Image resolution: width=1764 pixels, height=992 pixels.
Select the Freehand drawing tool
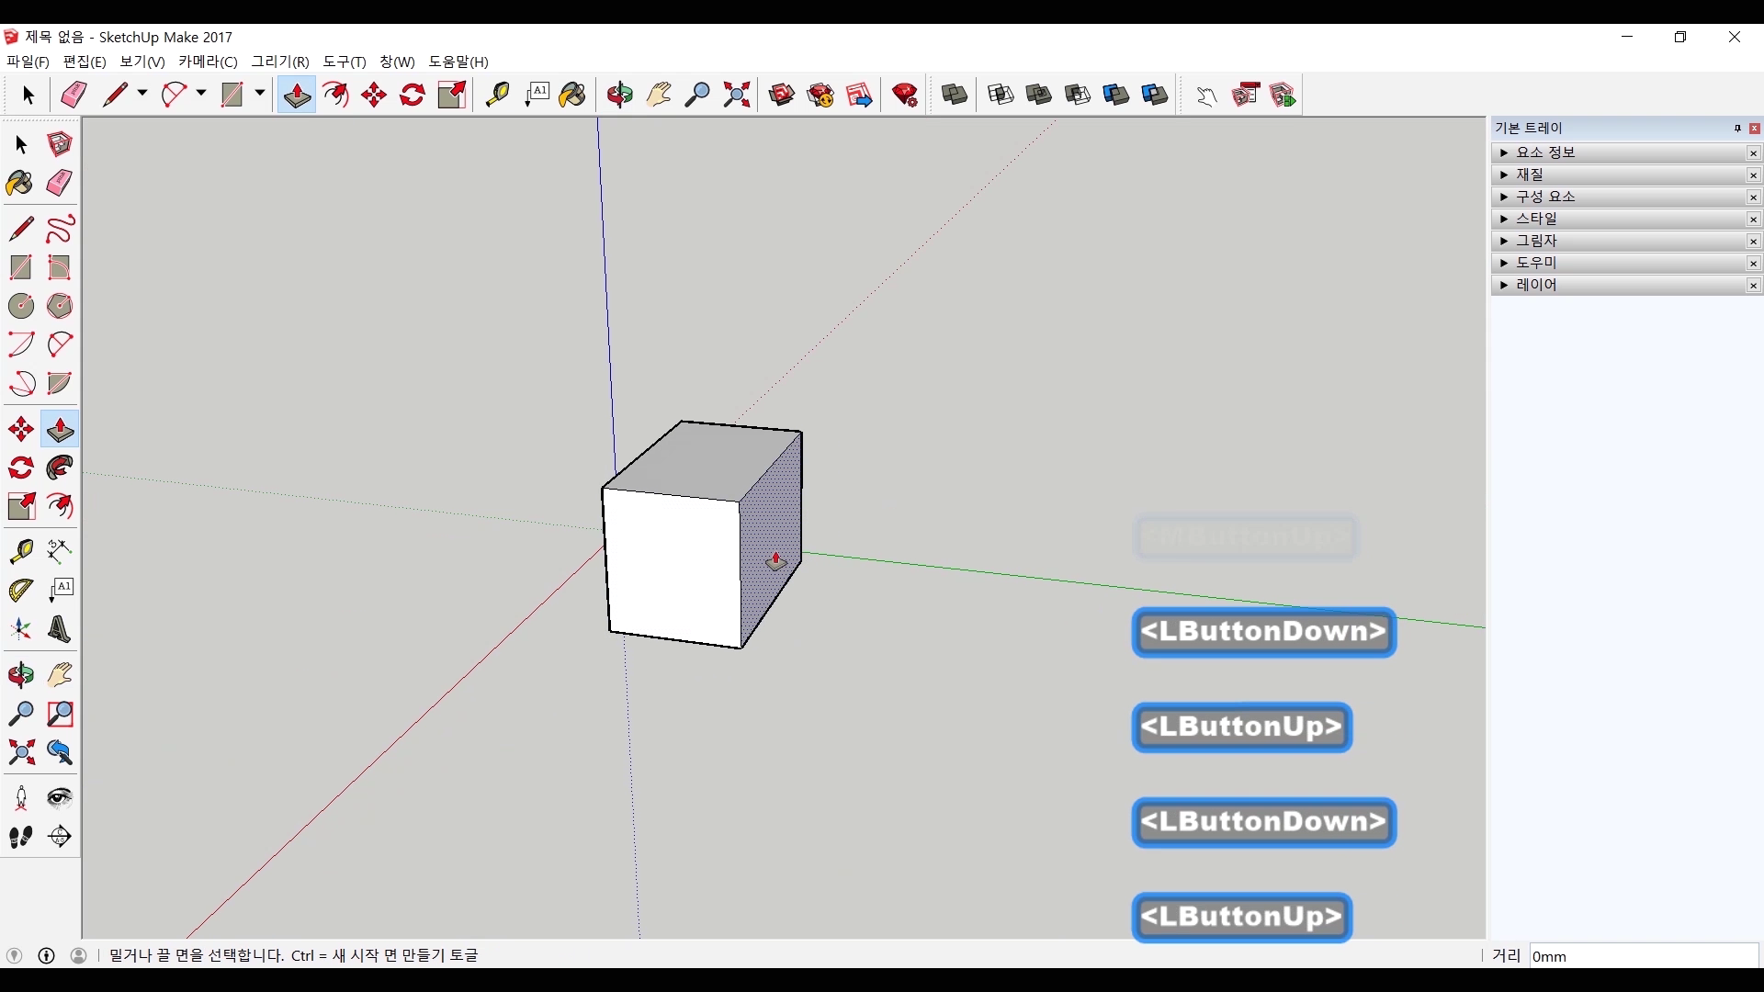[x=60, y=228]
